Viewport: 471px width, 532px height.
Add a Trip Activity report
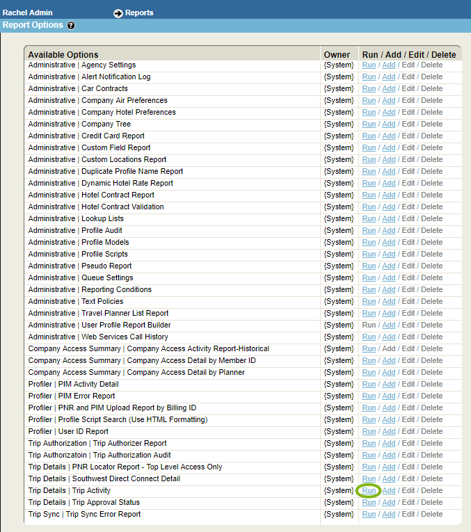pos(389,490)
